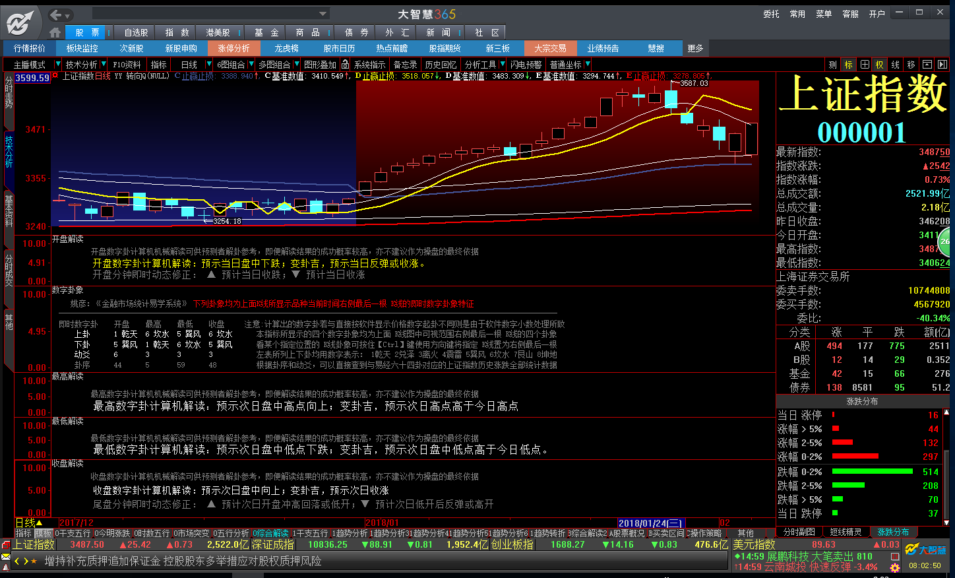The width and height of the screenshot is (955, 578).
Task: Open the 基金 tab
Action: pyautogui.click(x=266, y=32)
